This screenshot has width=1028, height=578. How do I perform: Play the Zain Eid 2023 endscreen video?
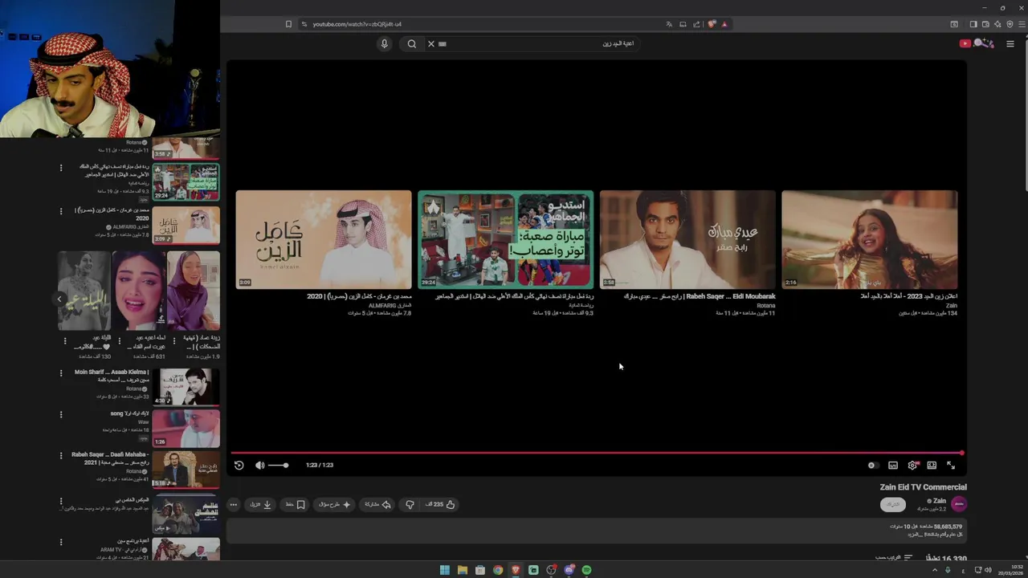click(870, 239)
